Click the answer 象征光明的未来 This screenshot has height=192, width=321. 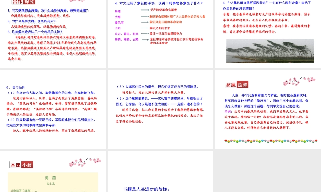[160, 28]
